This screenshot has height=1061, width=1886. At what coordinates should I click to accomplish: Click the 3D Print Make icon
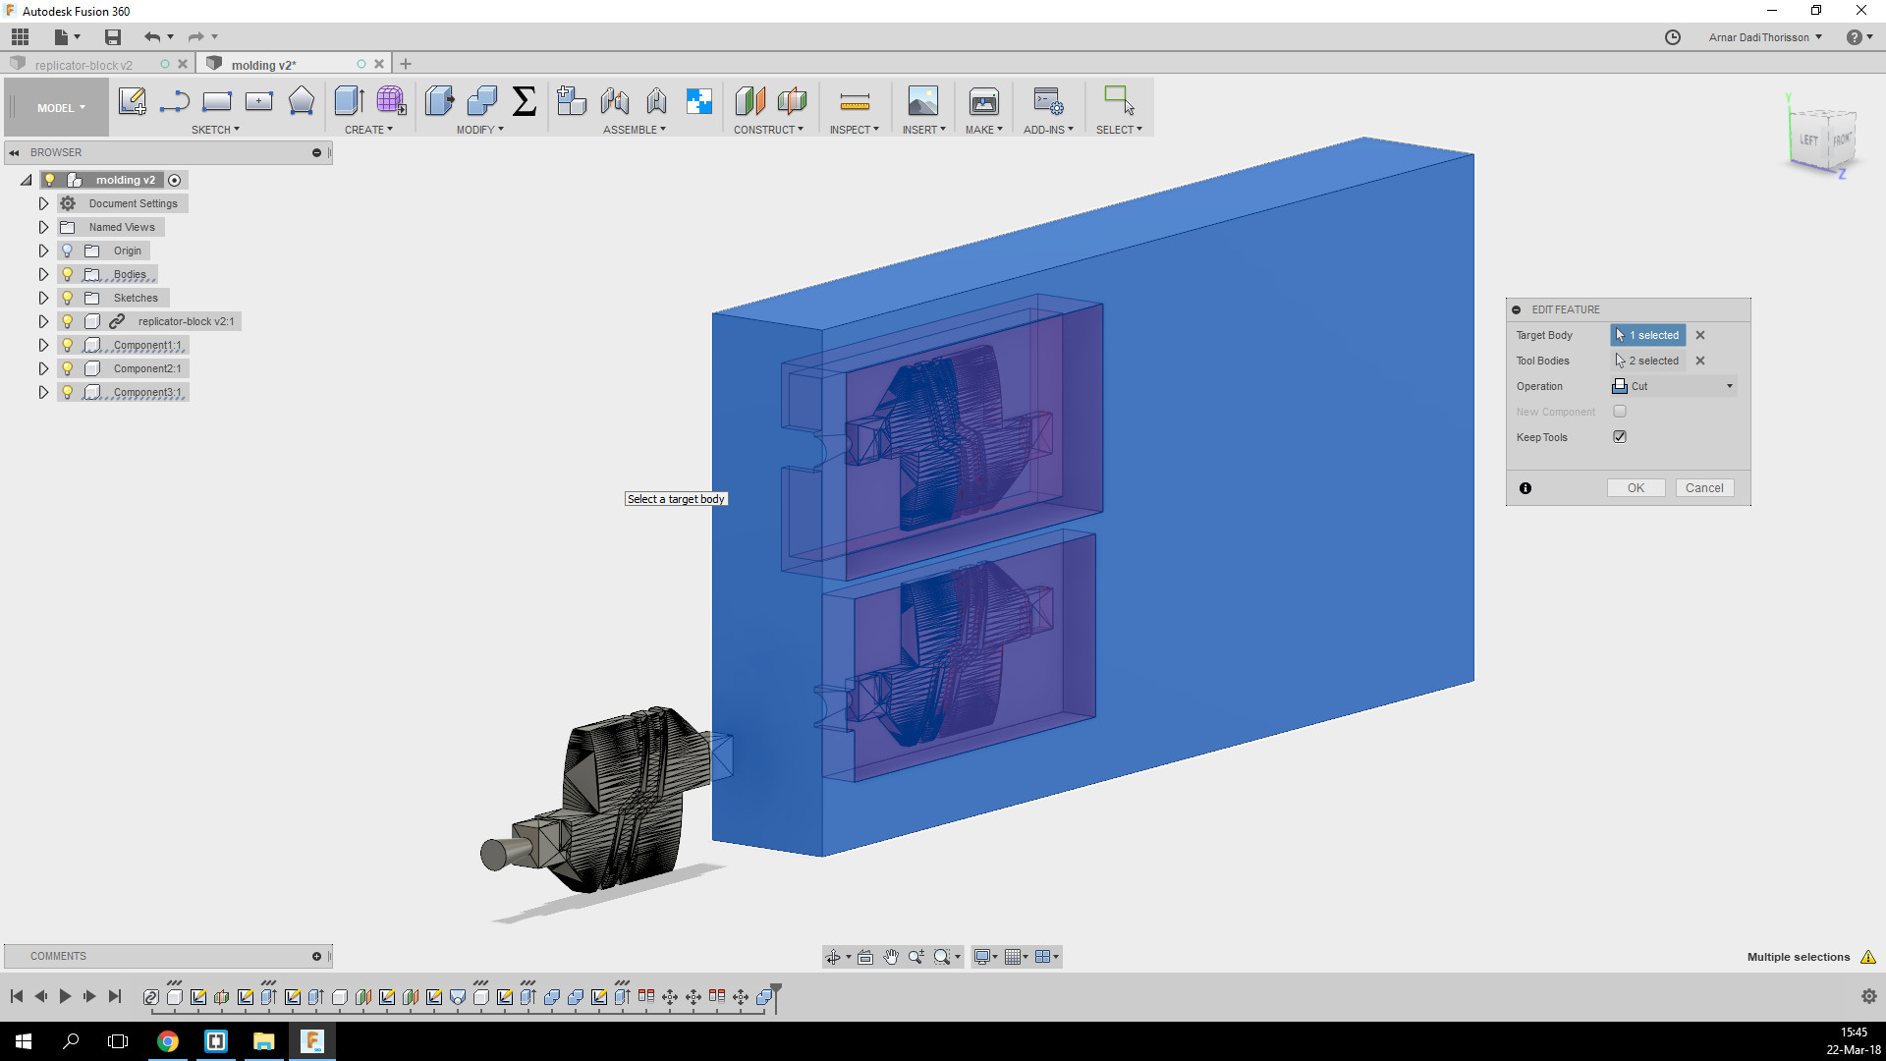pyautogui.click(x=983, y=101)
